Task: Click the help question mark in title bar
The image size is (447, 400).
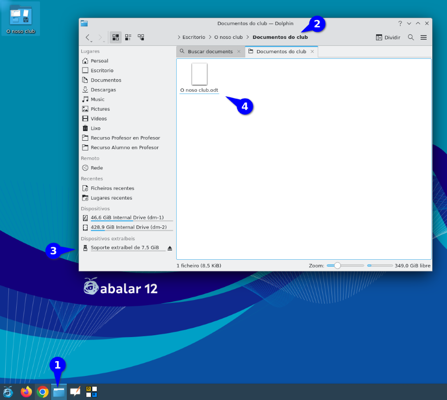Action: coord(400,23)
